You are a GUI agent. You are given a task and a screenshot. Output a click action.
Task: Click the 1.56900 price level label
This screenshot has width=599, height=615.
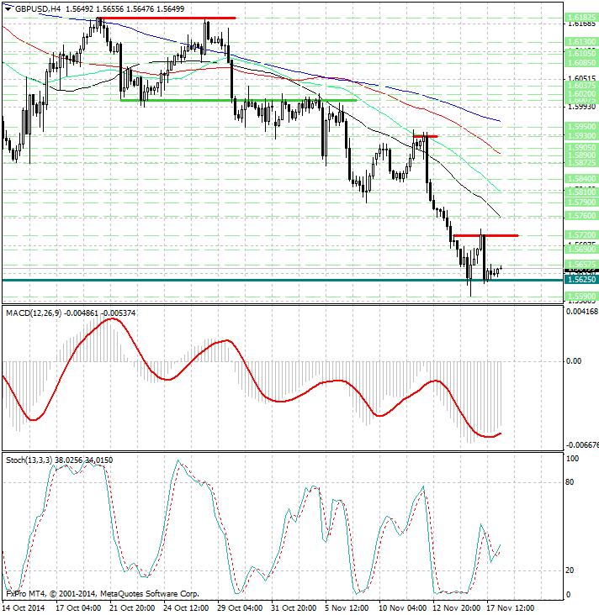click(x=581, y=249)
